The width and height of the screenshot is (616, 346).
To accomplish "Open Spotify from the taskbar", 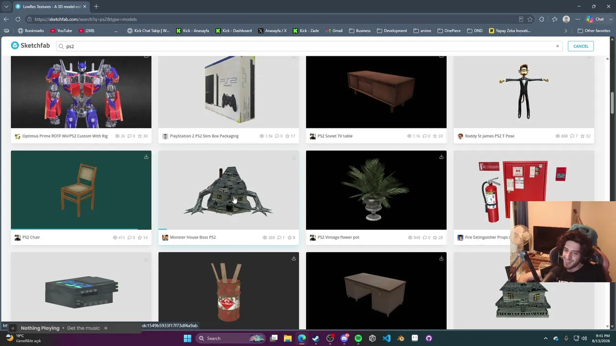I will tap(358, 338).
